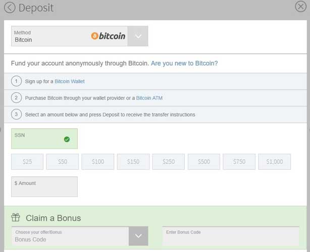Select the $1,000 preset amount

click(275, 162)
